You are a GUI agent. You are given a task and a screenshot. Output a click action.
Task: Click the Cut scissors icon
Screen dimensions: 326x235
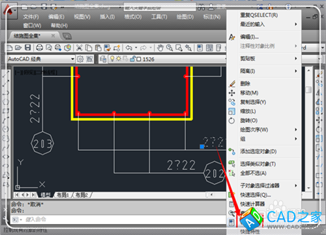(80, 48)
